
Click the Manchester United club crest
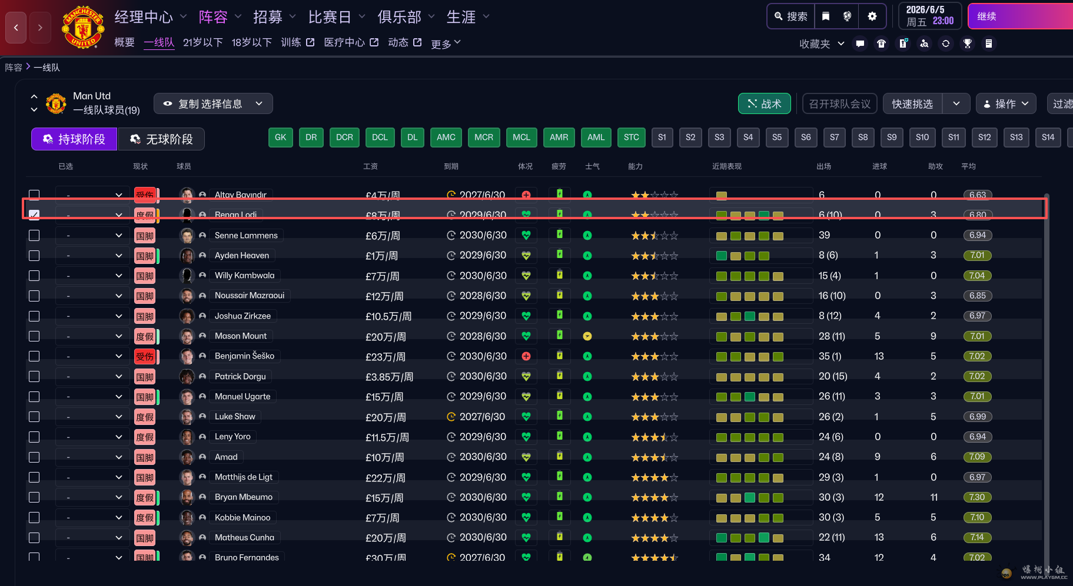[x=83, y=27]
